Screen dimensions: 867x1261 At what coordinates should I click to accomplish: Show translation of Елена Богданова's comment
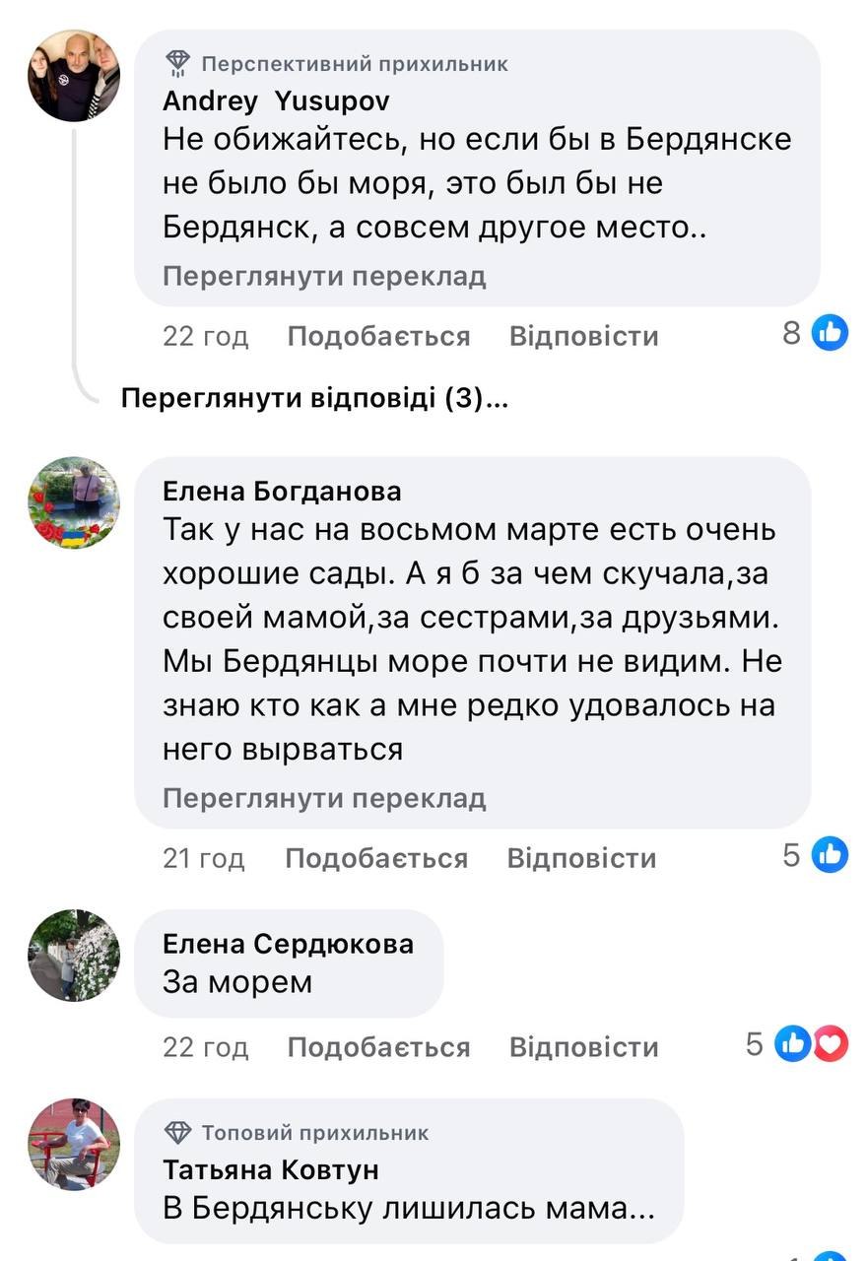coord(324,797)
